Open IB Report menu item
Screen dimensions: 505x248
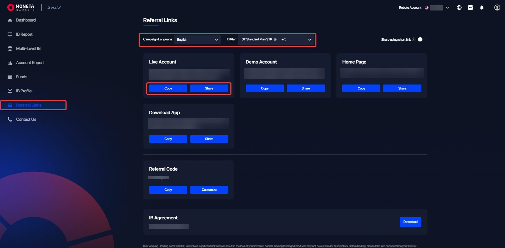24,34
